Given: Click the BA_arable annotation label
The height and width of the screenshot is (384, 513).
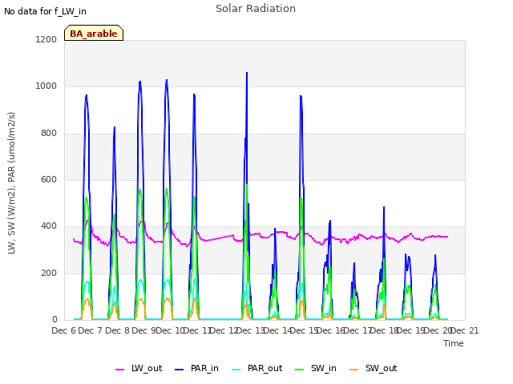Looking at the screenshot, I should 94,34.
